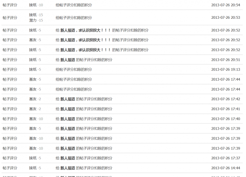The image size is (246, 177).
Task: Click the 妹纸 -10 score in the 20:54 row
Action: 36,5
